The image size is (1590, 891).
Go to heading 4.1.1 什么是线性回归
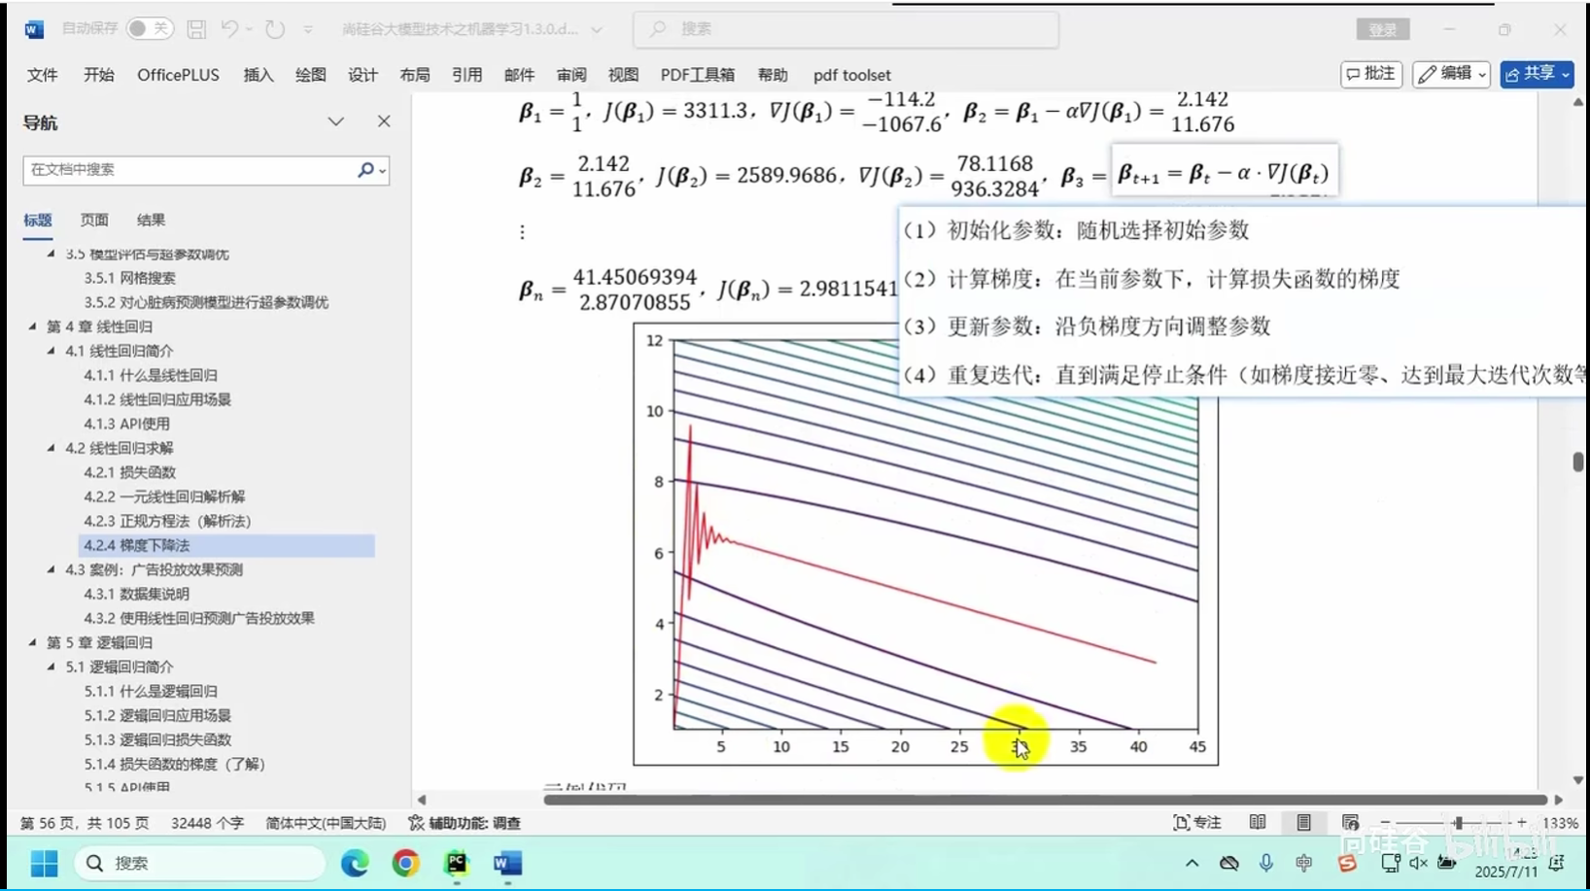151,375
